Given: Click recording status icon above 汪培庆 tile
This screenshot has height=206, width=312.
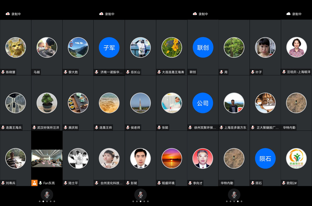Looking at the screenshot, I should pyautogui.click(x=288, y=14).
